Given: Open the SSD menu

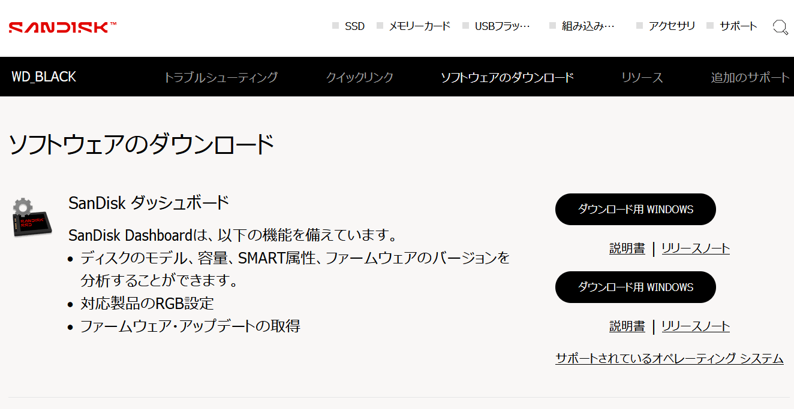Looking at the screenshot, I should (354, 26).
